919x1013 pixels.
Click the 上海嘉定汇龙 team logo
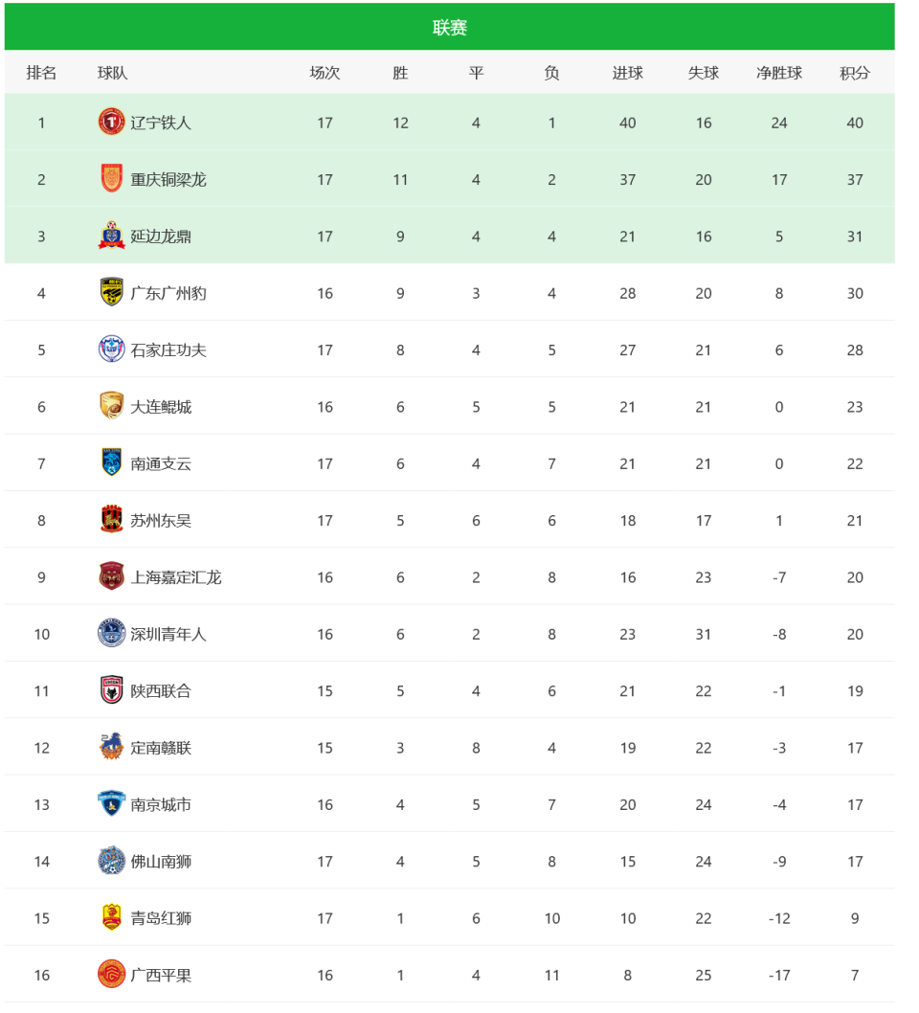[x=111, y=577]
